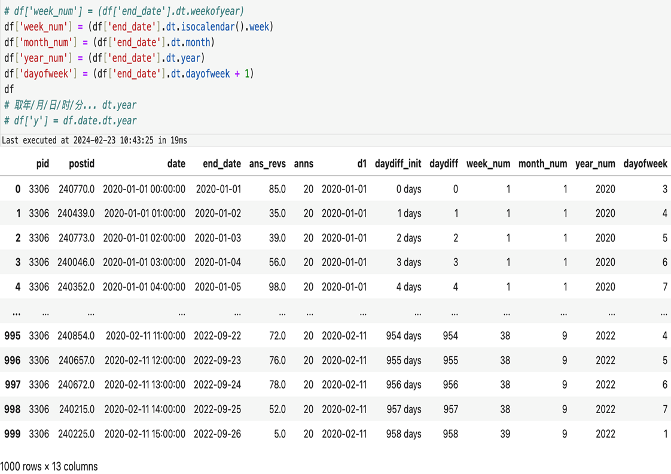Click ans_revs value 72.0

coord(277,336)
